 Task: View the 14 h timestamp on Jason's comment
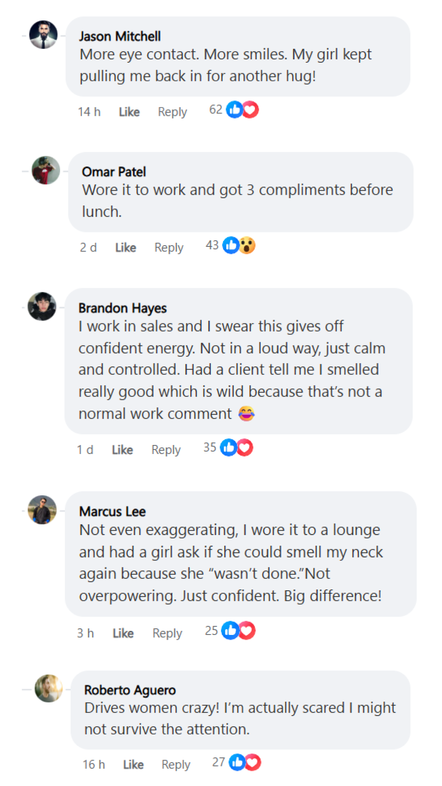89,112
